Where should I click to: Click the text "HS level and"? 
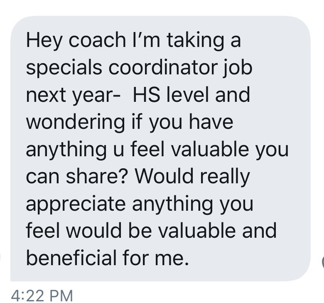click(x=191, y=95)
